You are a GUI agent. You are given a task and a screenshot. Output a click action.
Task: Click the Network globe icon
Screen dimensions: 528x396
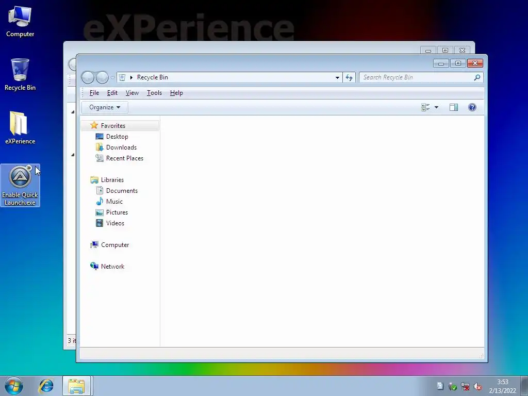[94, 266]
